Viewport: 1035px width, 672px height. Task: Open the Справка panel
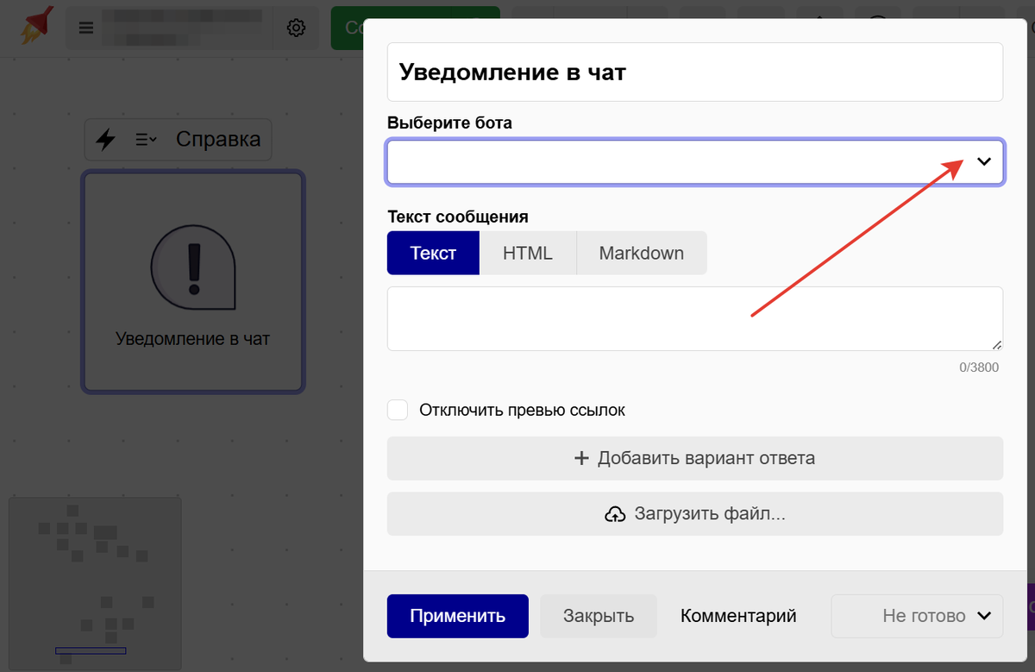[x=218, y=139]
